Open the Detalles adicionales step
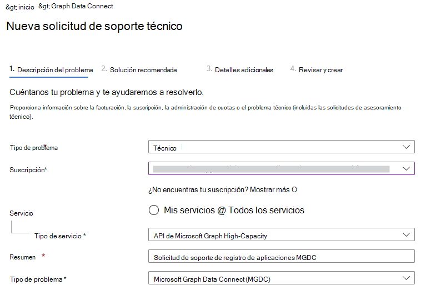Image resolution: width=421 pixels, height=290 pixels. click(x=240, y=70)
